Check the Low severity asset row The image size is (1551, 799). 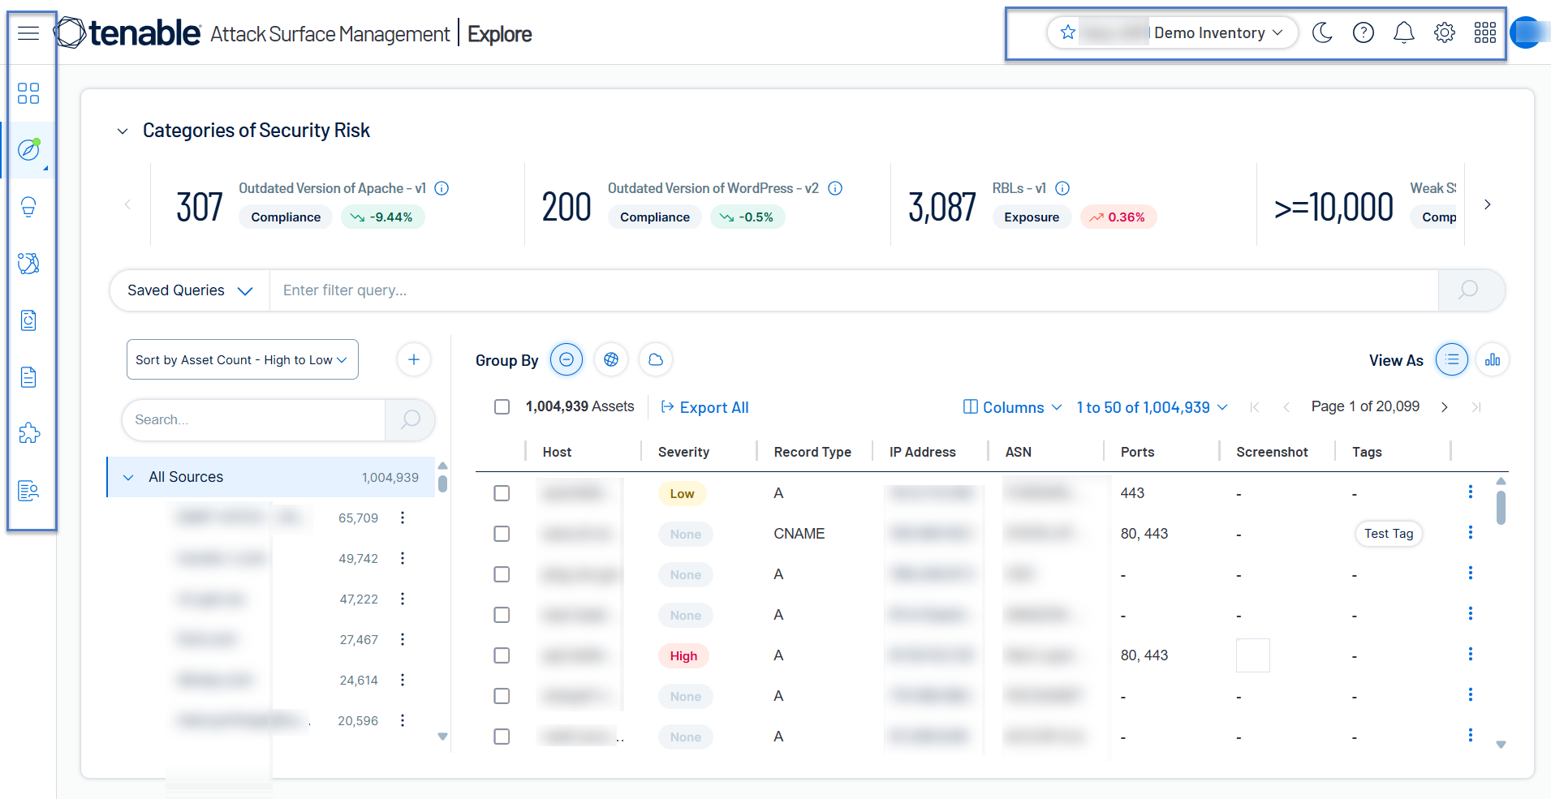502,493
